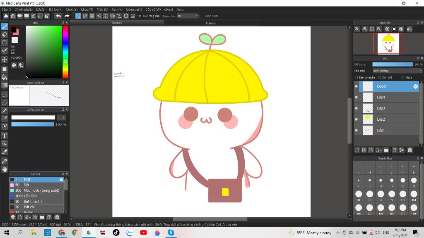Image resolution: width=424 pixels, height=238 pixels.
Task: Open Lớp layer menu
Action: [x=41, y=10]
